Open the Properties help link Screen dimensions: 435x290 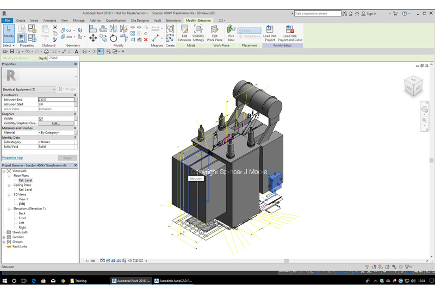point(13,158)
